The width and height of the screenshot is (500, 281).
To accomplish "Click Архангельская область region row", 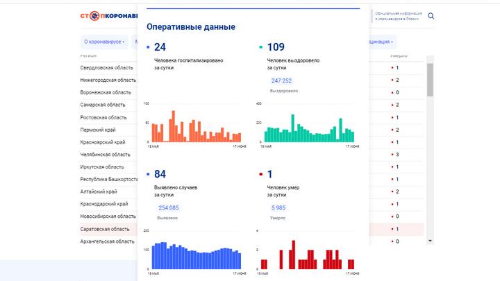I will point(107,241).
